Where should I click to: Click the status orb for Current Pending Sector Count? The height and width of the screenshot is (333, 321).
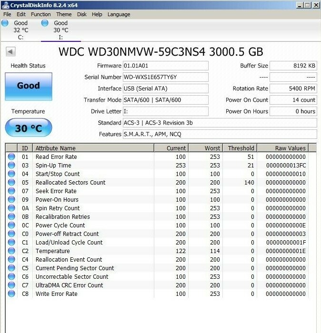pos(11,268)
